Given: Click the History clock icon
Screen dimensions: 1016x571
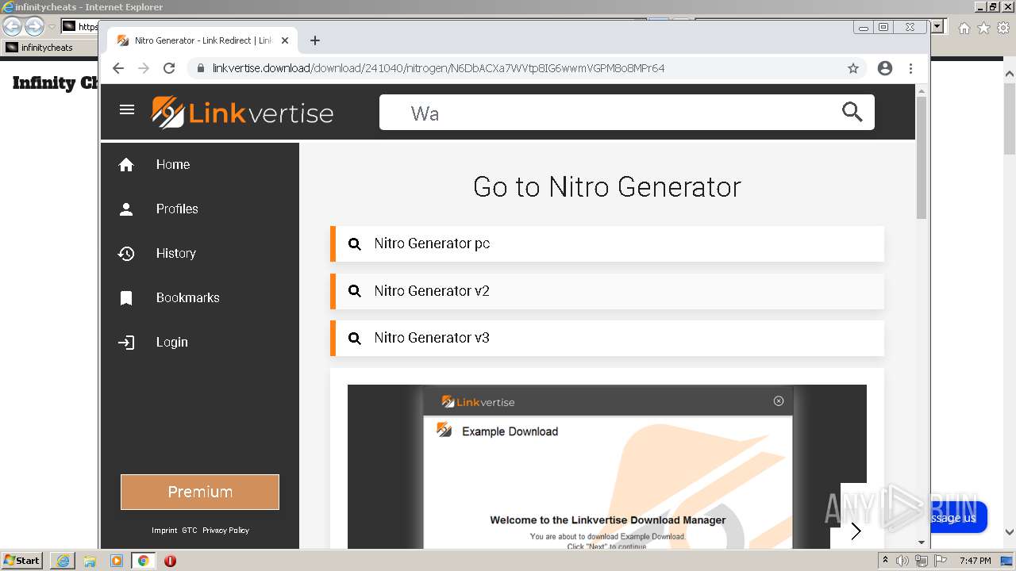Looking at the screenshot, I should 126,254.
